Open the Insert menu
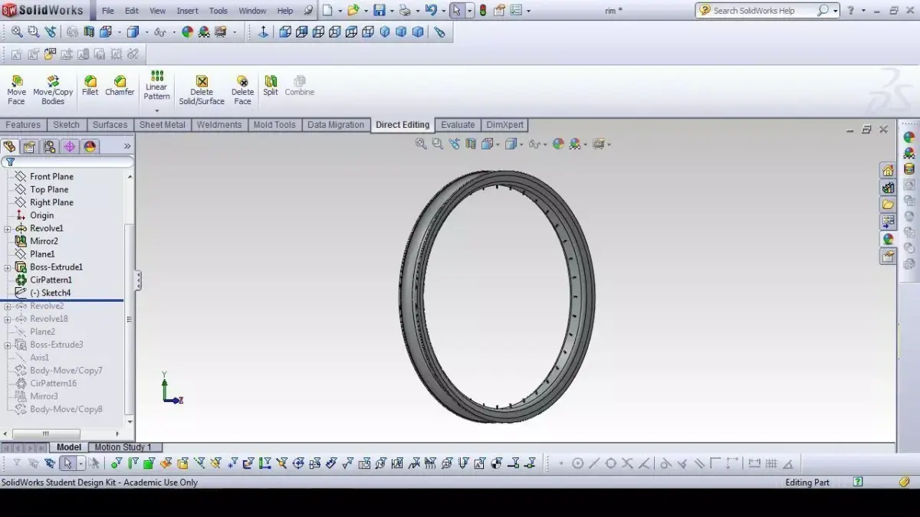This screenshot has height=517, width=920. click(x=188, y=10)
